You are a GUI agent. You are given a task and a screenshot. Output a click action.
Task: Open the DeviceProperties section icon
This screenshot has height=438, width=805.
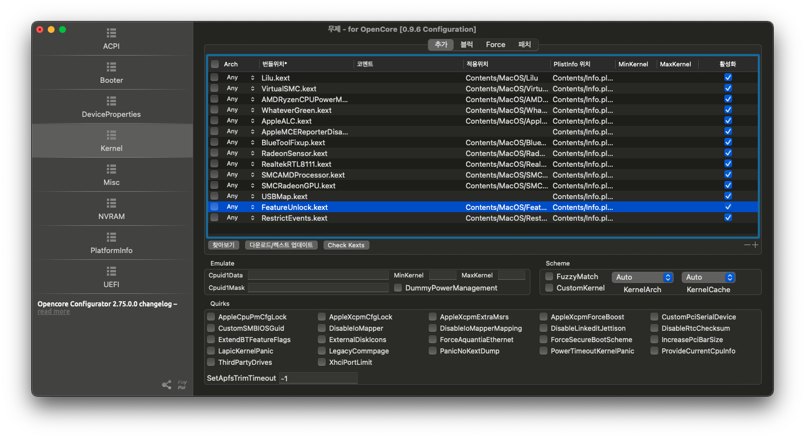111,101
